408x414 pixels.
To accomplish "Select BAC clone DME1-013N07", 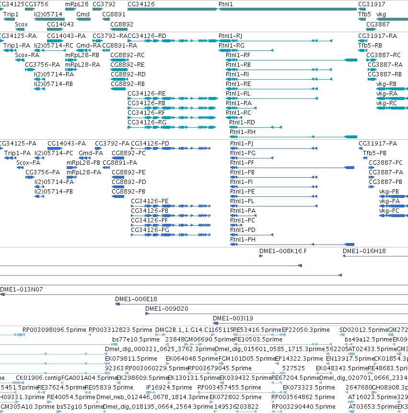I will coord(22,290).
